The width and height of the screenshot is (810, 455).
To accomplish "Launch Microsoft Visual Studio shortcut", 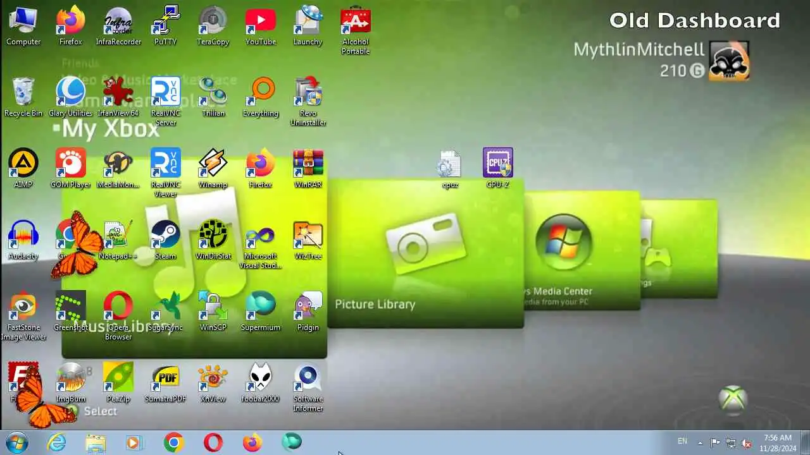I will coord(261,245).
